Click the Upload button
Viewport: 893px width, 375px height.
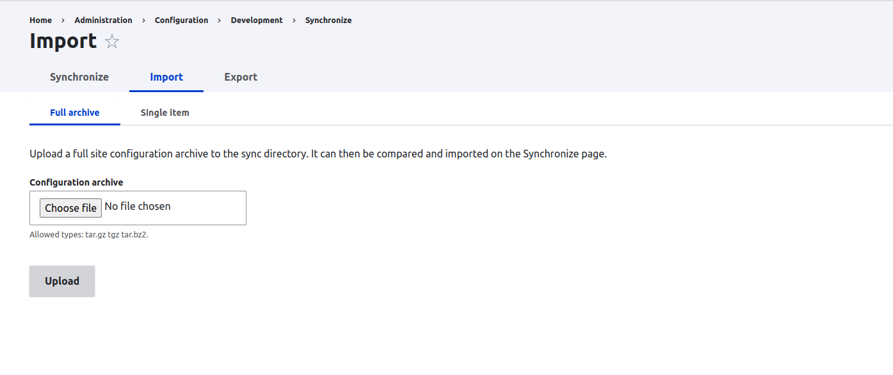61,280
